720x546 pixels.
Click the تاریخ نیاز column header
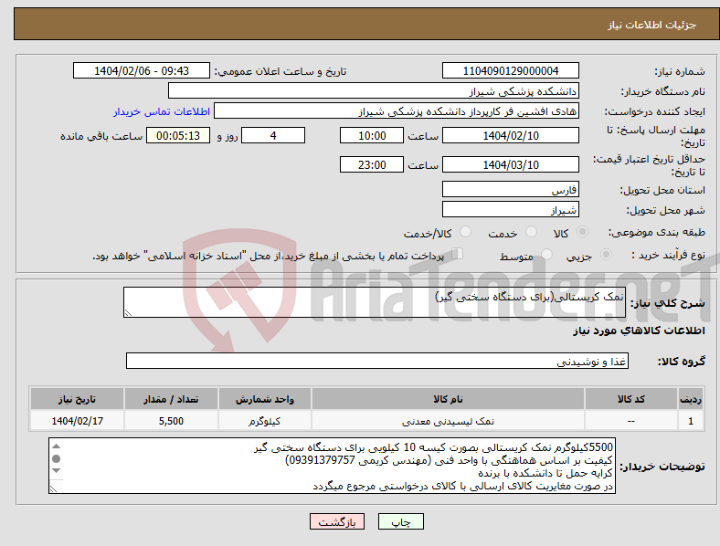click(x=77, y=399)
